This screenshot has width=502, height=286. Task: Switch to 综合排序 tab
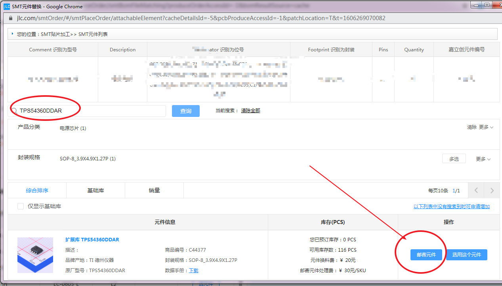click(37, 190)
